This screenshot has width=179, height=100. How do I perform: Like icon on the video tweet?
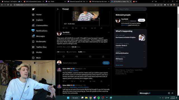[83, 28]
